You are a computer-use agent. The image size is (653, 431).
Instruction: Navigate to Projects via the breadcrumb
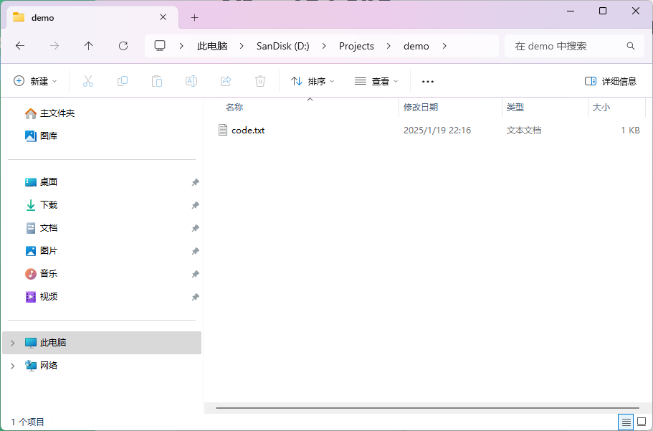356,45
